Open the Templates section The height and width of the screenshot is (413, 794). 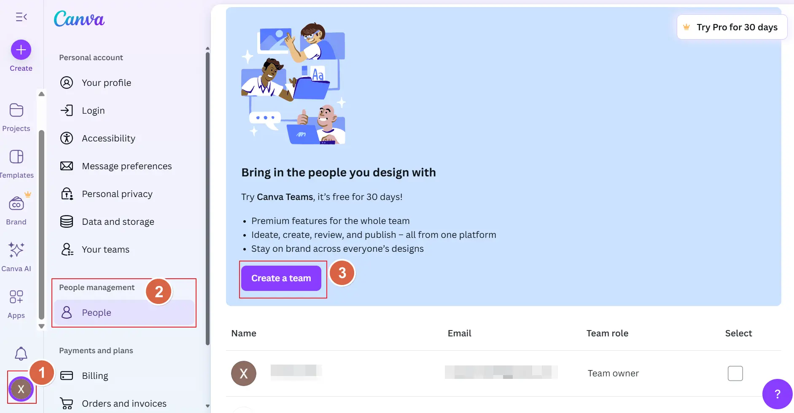pos(16,157)
